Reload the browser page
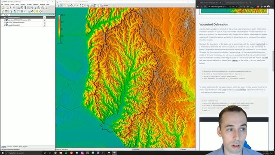Screen dimensions: 275x155 205,6
